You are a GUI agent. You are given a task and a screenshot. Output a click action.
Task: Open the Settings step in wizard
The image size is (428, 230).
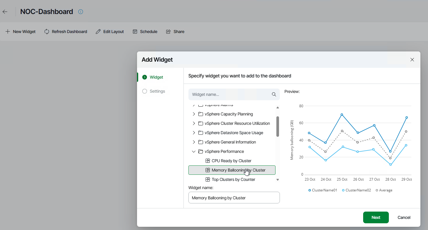click(157, 91)
